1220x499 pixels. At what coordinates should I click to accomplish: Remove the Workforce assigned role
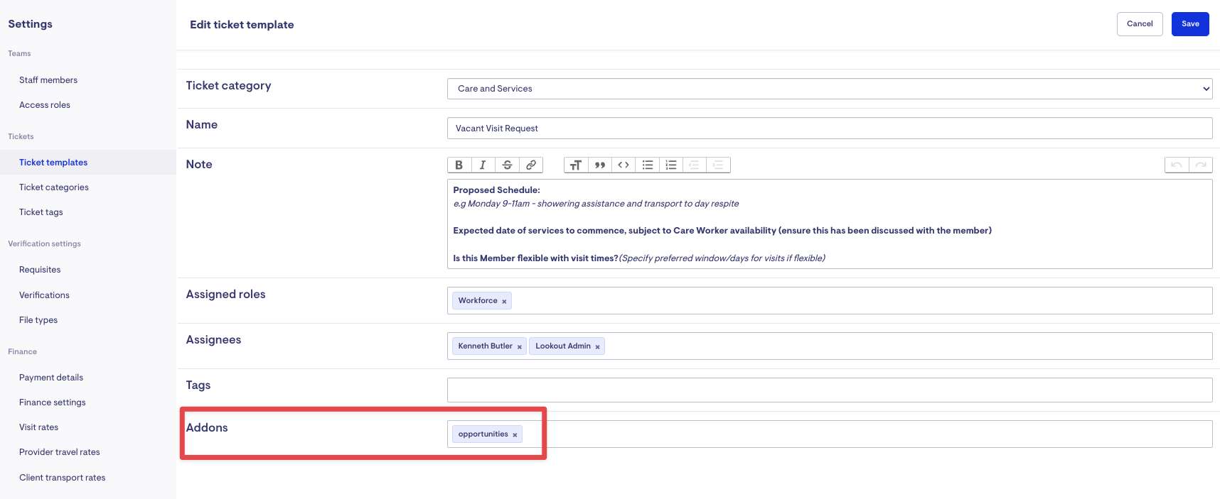coord(504,302)
